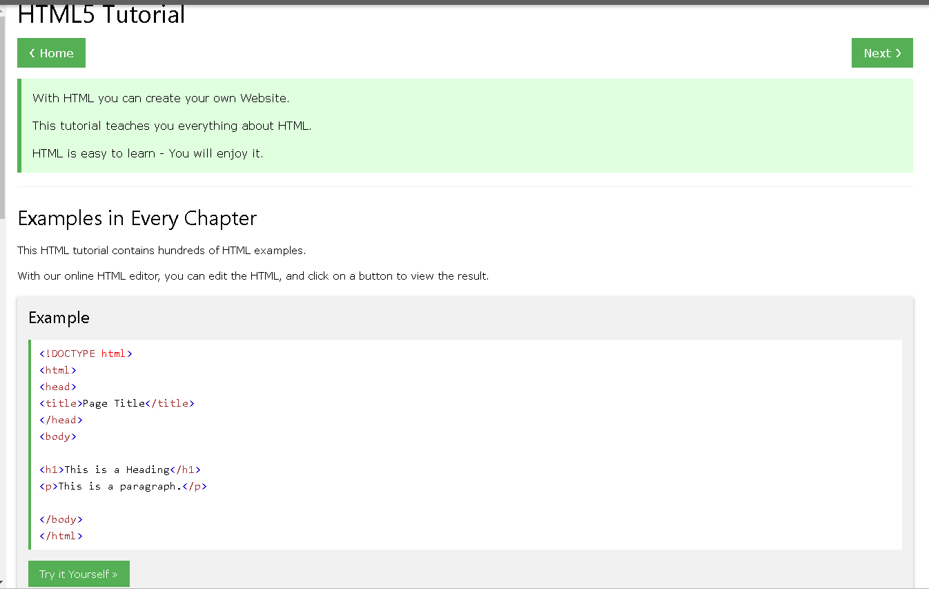Click the vertical scrollbar thumb
This screenshot has width=929, height=589.
[x=3, y=104]
